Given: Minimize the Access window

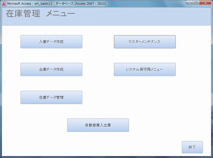Looking at the screenshot, I should 189,3.
